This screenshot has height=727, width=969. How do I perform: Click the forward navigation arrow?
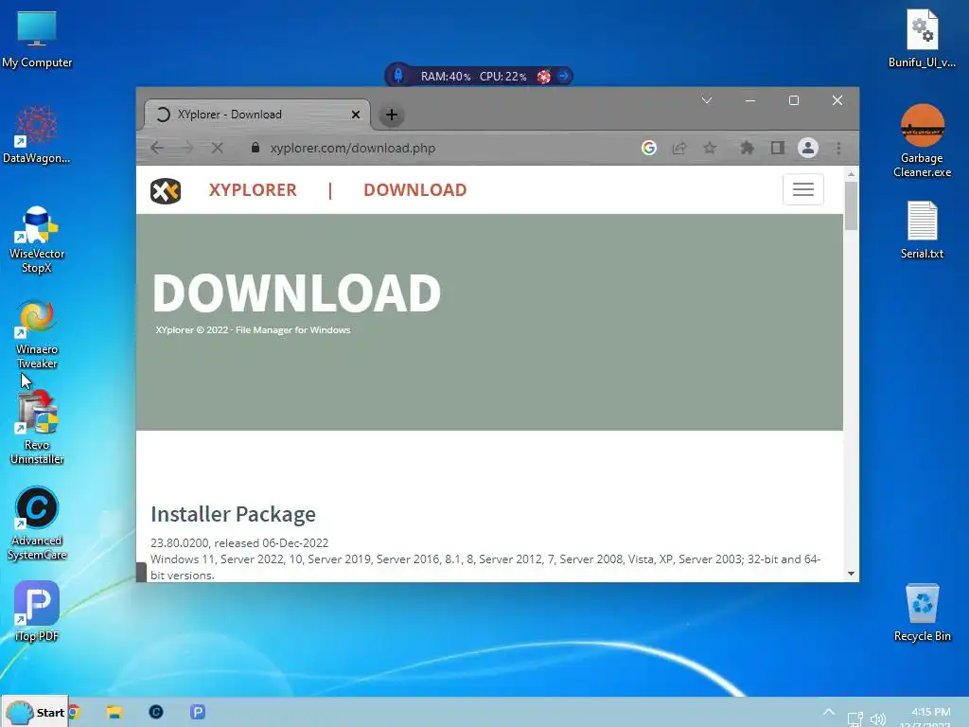click(x=187, y=148)
